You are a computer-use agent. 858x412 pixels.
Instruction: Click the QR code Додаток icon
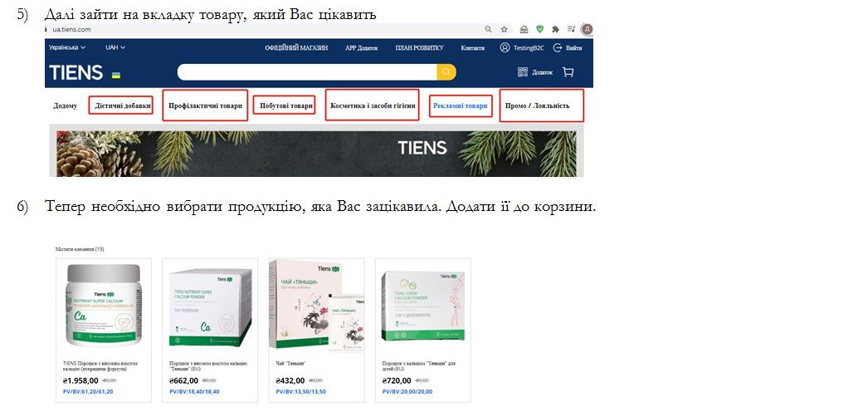(523, 72)
